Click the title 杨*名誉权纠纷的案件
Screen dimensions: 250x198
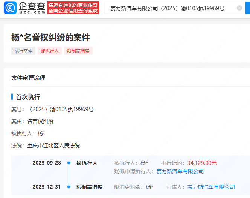click(x=50, y=38)
